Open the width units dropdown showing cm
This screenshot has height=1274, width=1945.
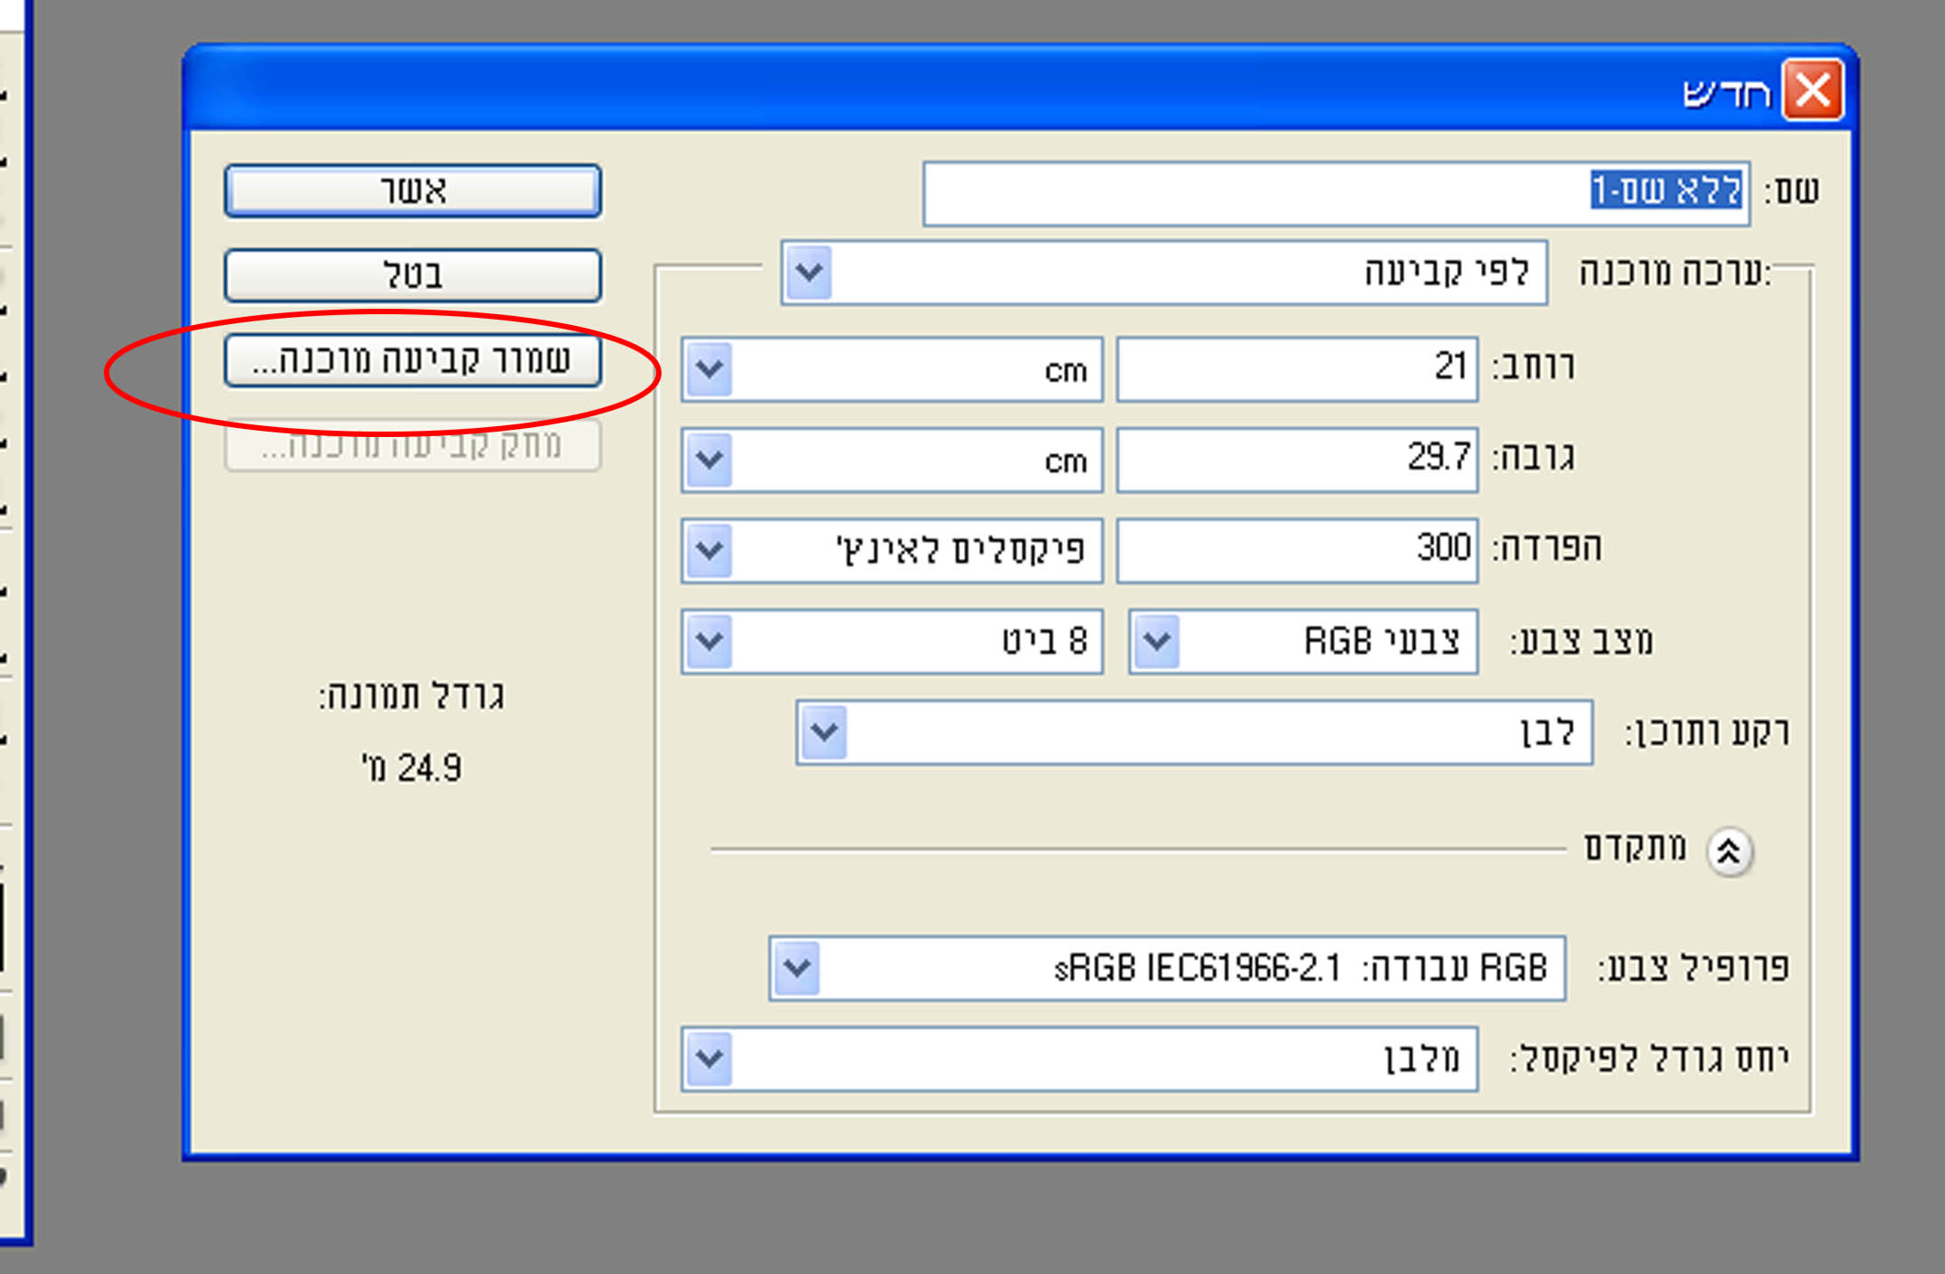tap(709, 369)
